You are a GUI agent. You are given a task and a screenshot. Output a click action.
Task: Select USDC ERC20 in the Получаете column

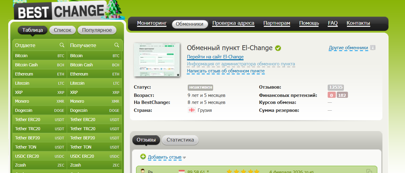click(x=94, y=156)
